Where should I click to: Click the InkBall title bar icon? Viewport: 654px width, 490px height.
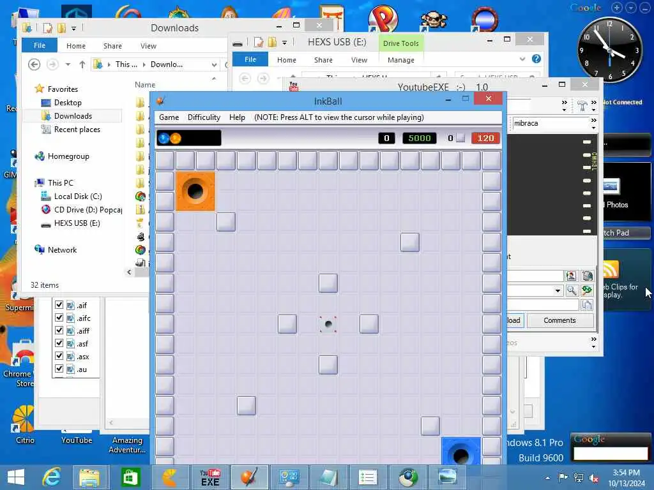[x=160, y=101]
